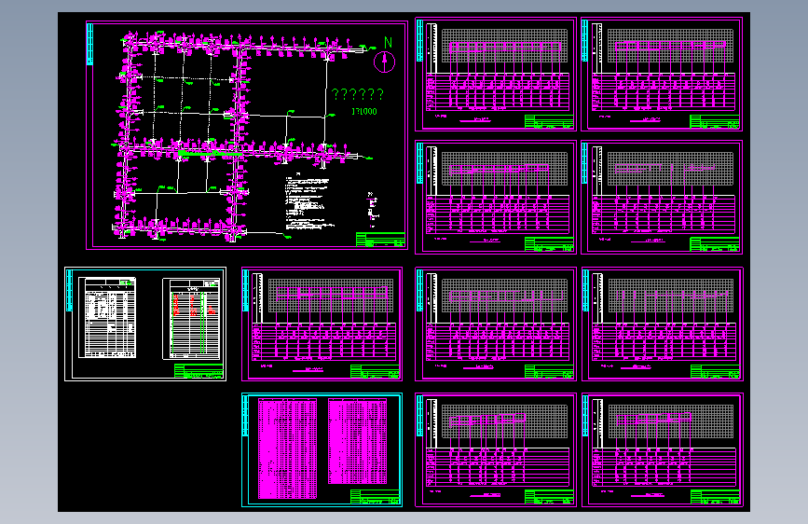Image resolution: width=808 pixels, height=524 pixels.
Task: Click the green "N" letter above the compass
Action: tap(388, 43)
